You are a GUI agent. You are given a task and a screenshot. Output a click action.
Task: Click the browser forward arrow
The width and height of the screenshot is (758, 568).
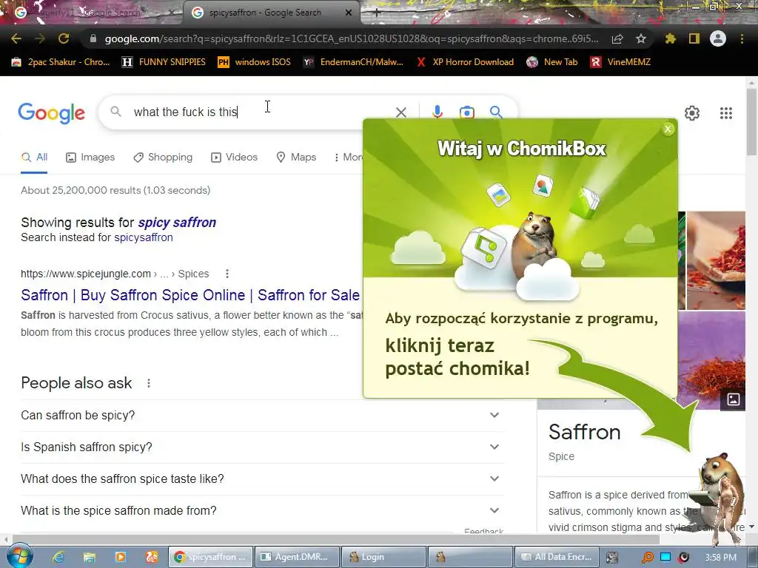tap(40, 38)
